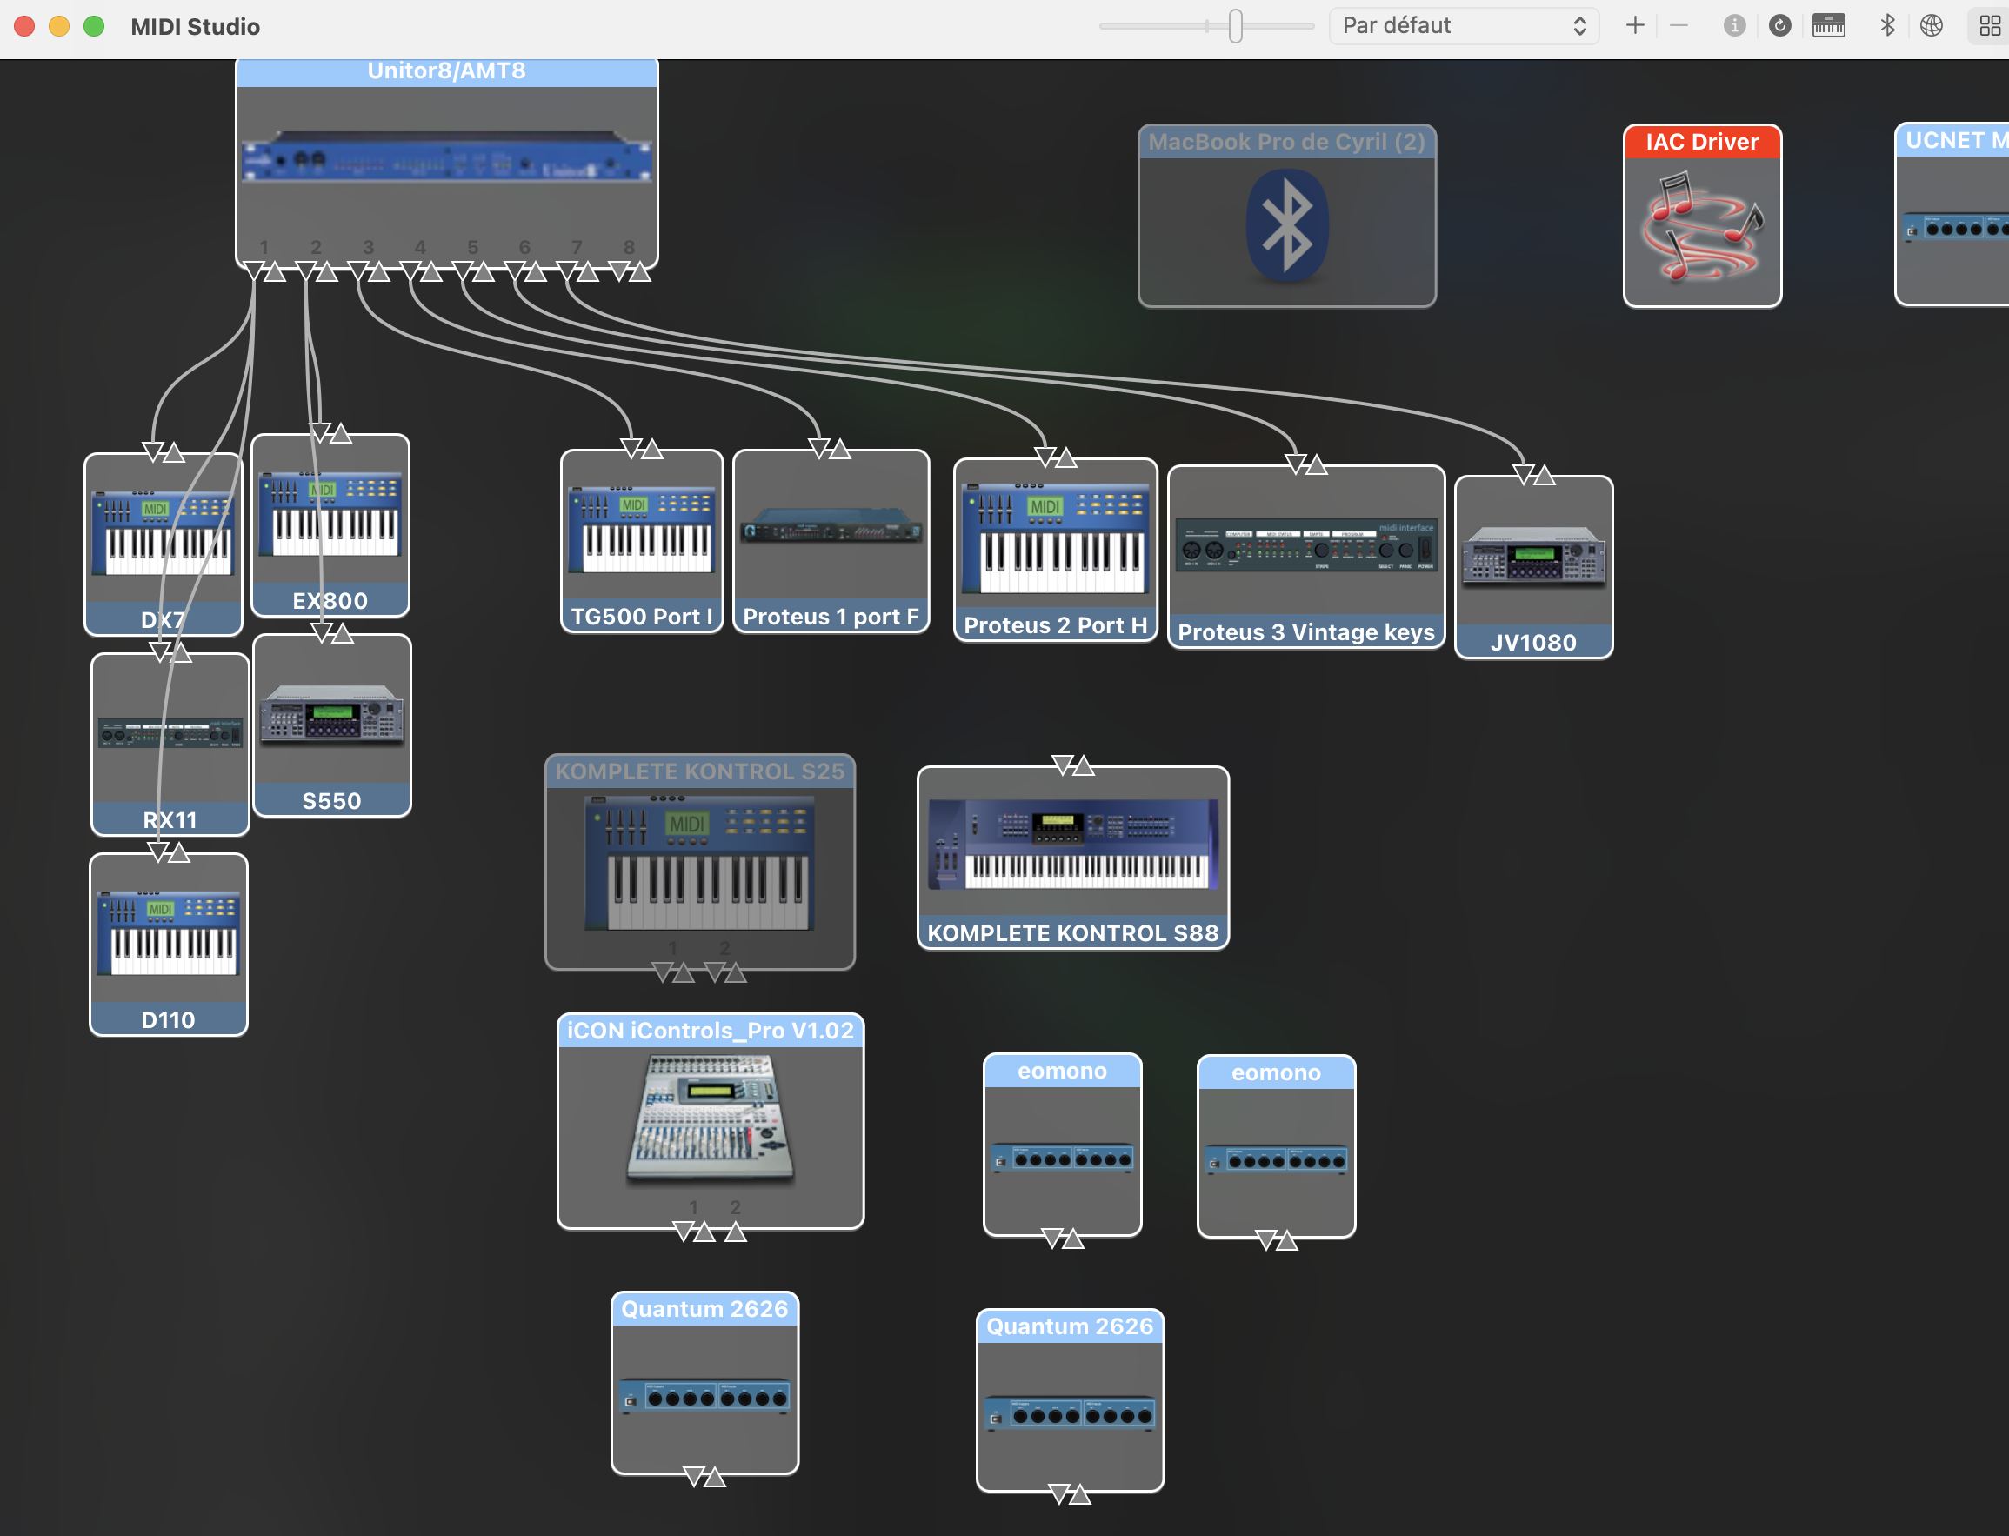Screen dimensions: 2009x1536
Task: Click the Rescan MIDI refresh icon
Action: point(1779,25)
